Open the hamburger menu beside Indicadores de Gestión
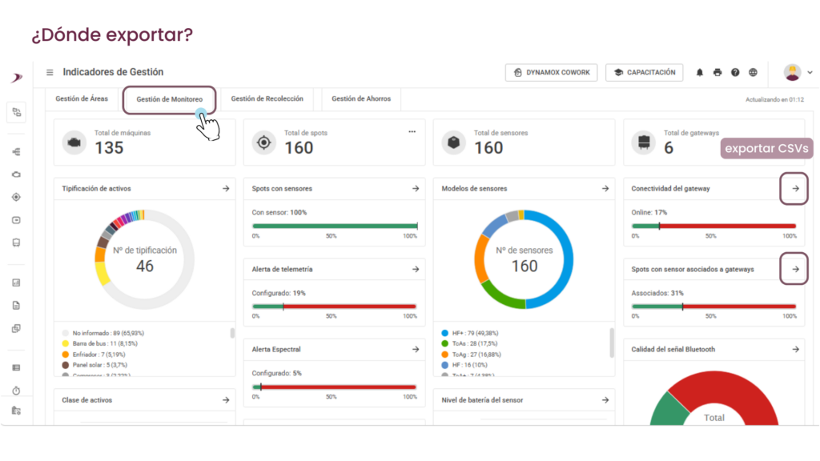The image size is (820, 461). pyautogui.click(x=50, y=72)
